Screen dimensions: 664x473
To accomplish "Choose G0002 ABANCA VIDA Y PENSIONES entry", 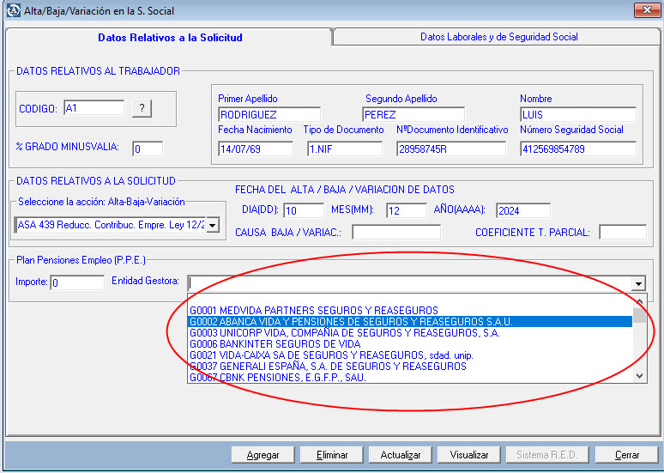I will (350, 321).
